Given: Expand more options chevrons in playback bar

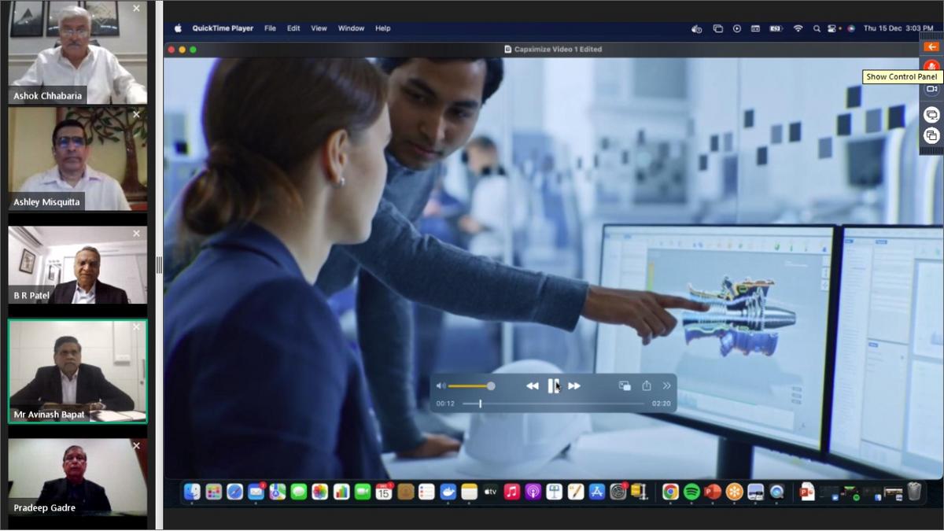Looking at the screenshot, I should point(667,385).
